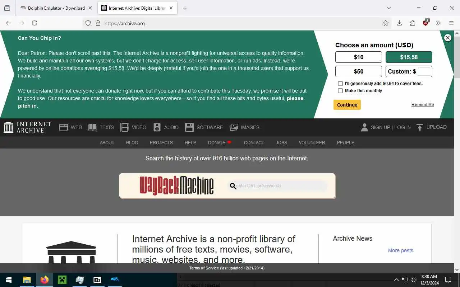Image resolution: width=460 pixels, height=287 pixels.
Task: Bookmark this page with star icon
Action: pos(386,23)
